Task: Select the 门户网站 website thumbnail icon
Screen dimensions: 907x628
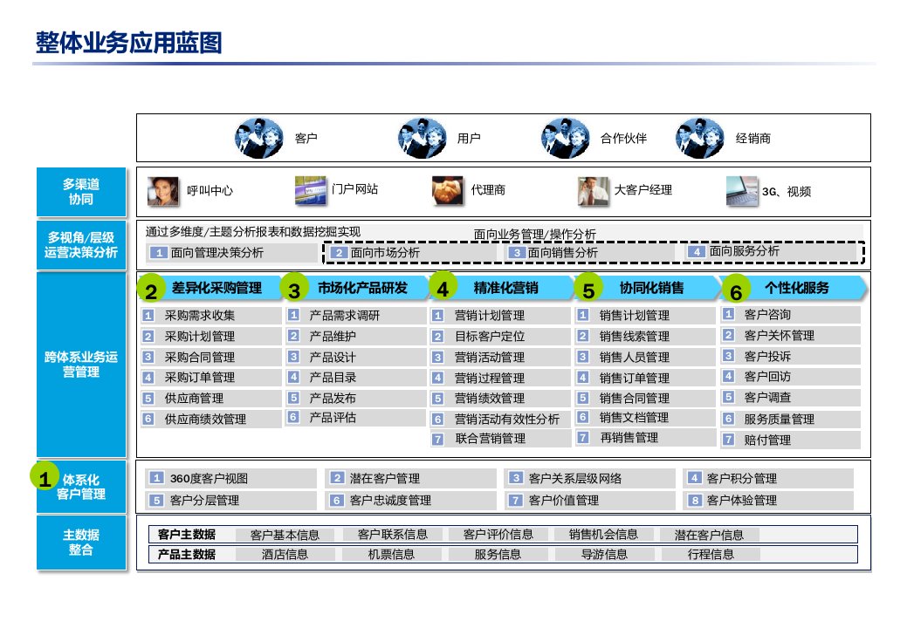Action: point(310,189)
